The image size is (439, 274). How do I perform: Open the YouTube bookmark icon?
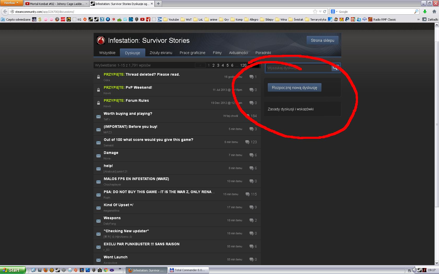click(142, 19)
